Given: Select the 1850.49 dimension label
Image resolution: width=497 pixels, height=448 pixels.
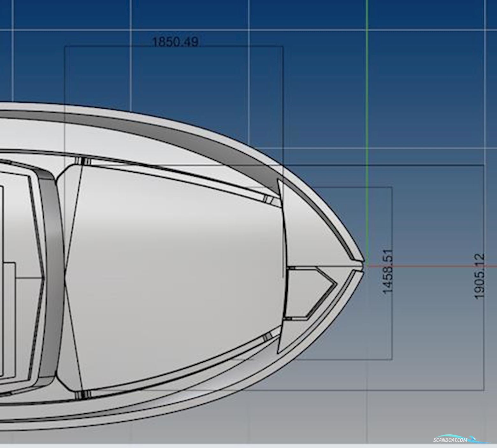Looking at the screenshot, I should [x=175, y=42].
